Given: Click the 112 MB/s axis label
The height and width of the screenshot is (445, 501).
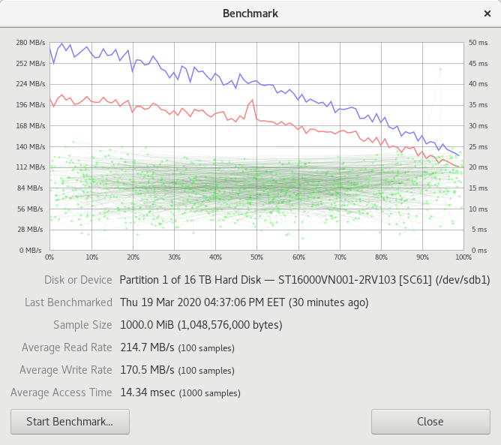Looking at the screenshot, I should point(31,167).
